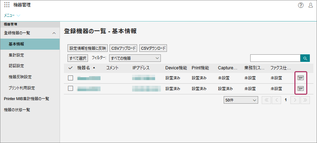
Task: Click second row IP address cell
Action: pyautogui.click(x=146, y=88)
